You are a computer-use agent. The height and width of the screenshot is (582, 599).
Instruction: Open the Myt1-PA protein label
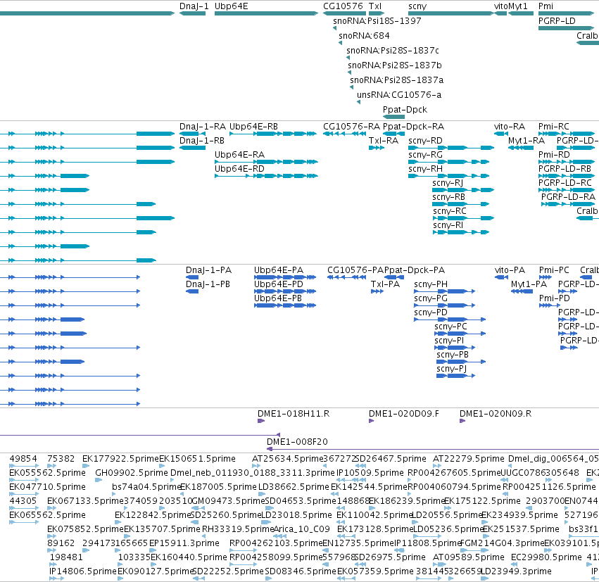pos(529,284)
